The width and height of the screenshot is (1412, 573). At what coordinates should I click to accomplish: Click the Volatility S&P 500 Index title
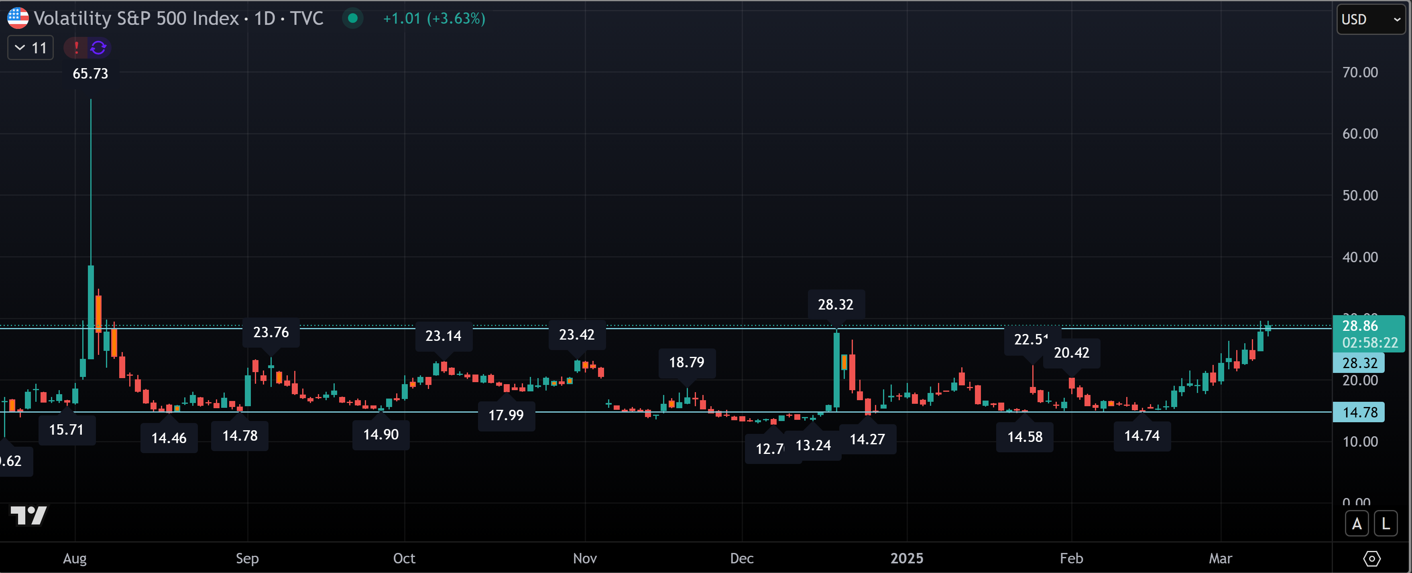[136, 18]
